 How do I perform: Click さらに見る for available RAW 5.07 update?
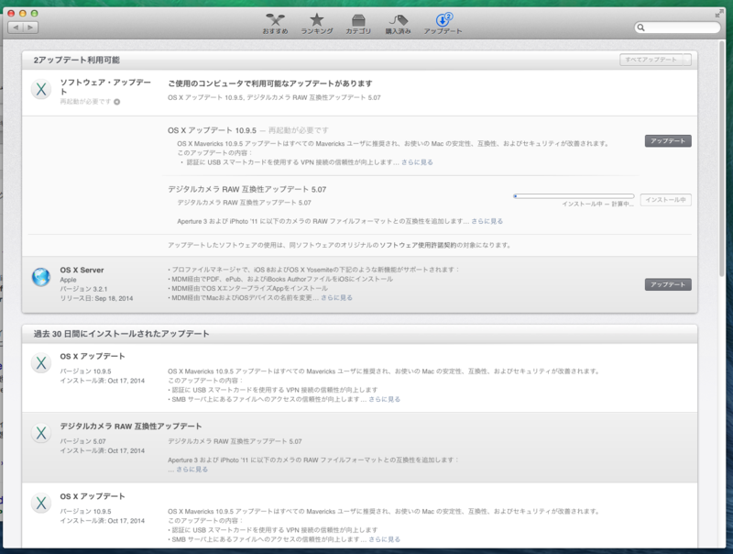(487, 221)
